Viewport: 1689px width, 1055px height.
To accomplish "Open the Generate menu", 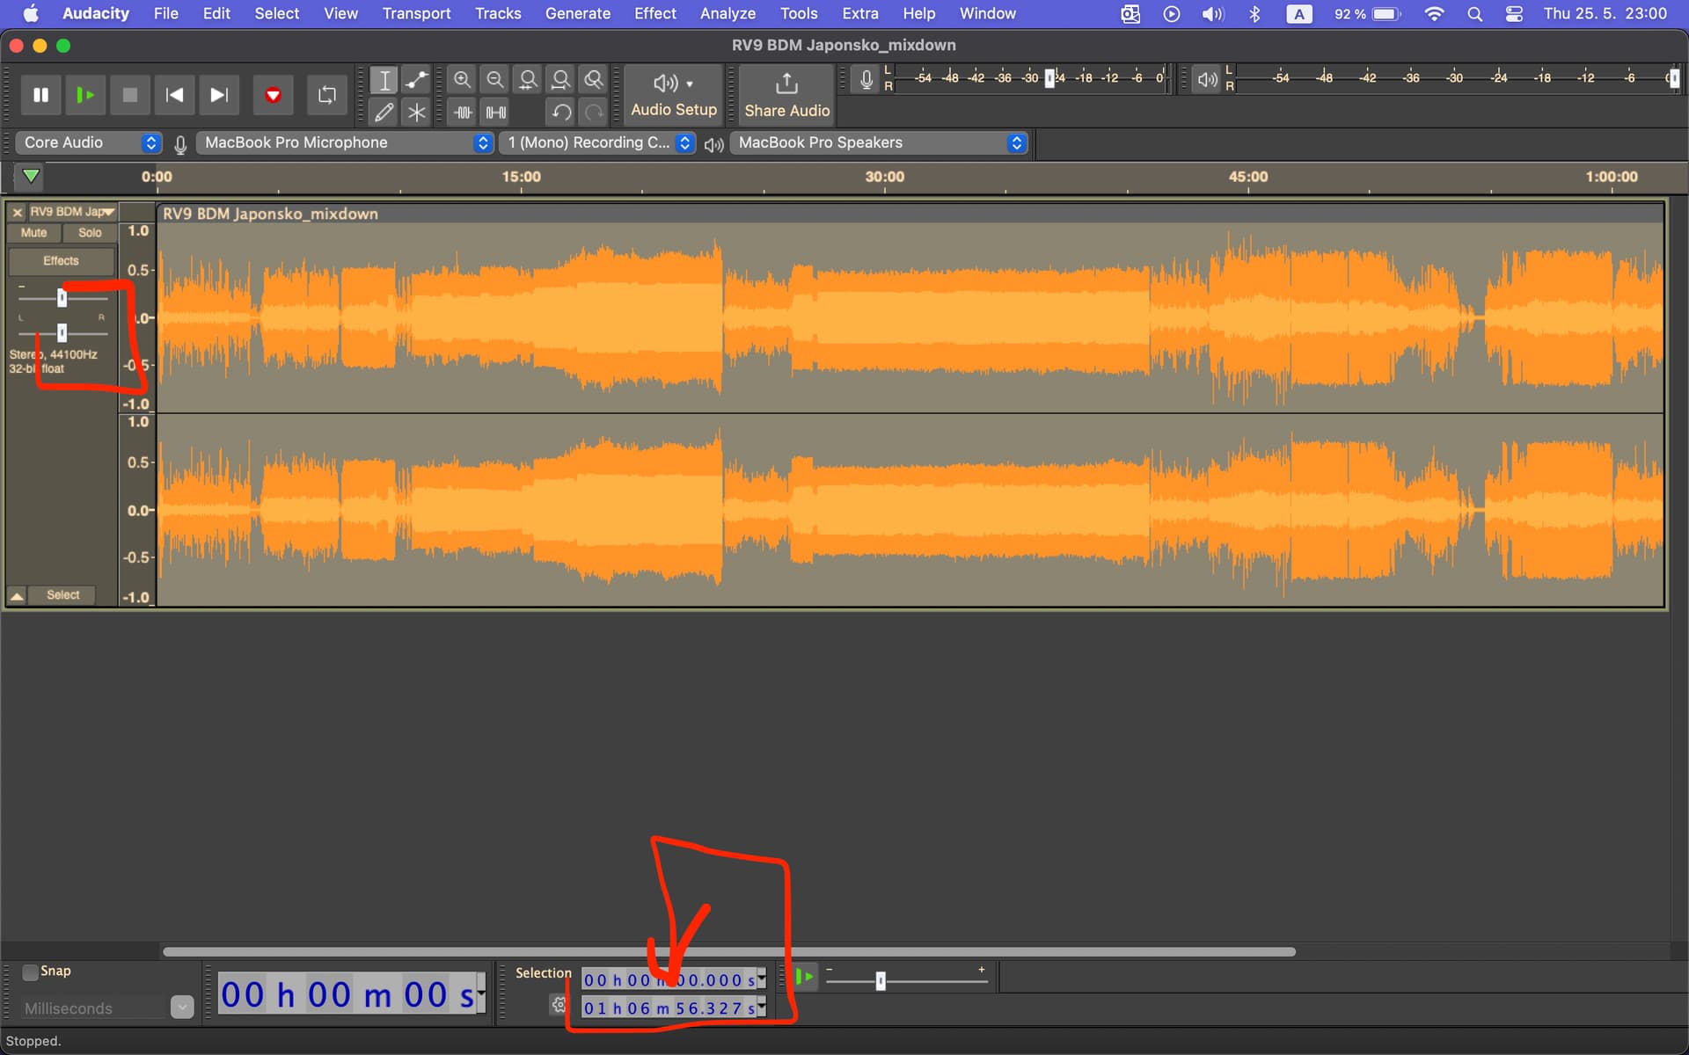I will click(578, 13).
